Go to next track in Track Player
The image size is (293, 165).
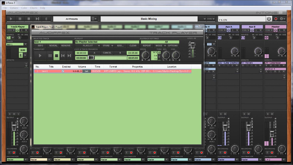pos(69,56)
